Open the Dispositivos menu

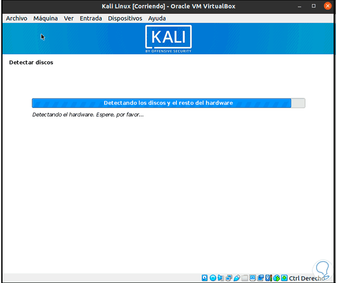[125, 18]
